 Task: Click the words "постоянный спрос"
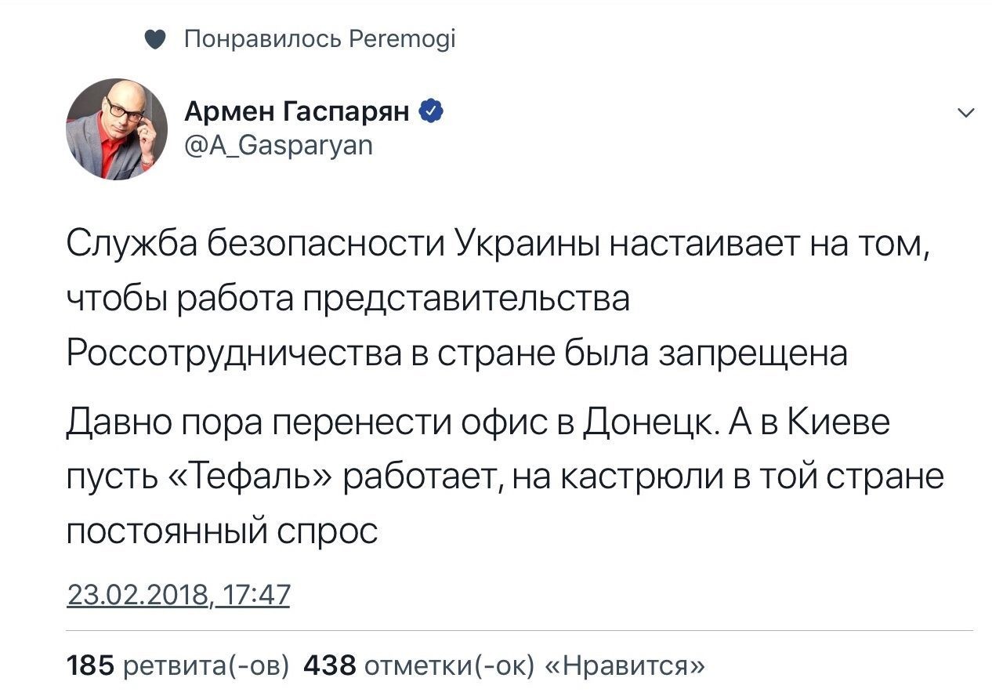click(x=222, y=532)
